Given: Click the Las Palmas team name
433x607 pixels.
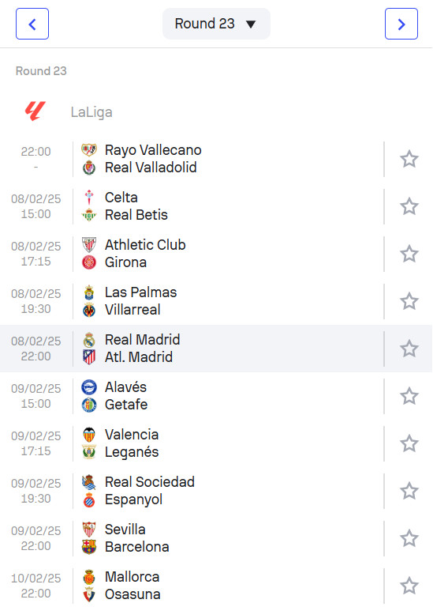Looking at the screenshot, I should click(141, 292).
